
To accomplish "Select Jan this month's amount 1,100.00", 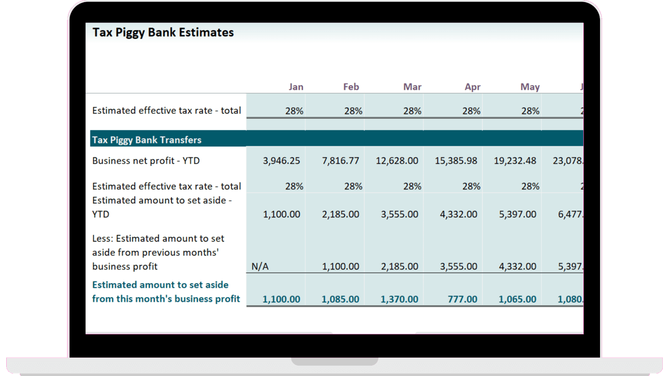I will coord(282,299).
